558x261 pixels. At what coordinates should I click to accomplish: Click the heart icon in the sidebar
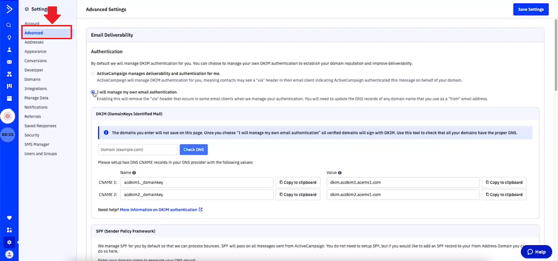tap(9, 218)
